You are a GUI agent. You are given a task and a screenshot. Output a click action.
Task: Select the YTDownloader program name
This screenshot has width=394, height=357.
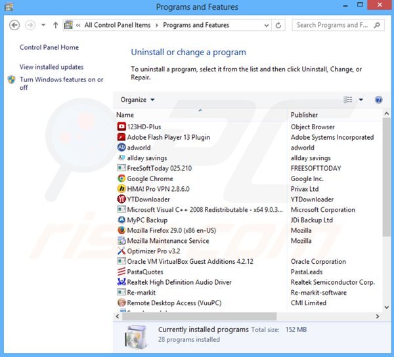coord(148,199)
